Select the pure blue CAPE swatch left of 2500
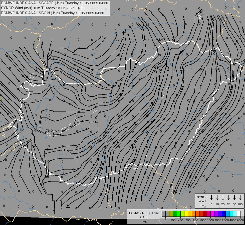 point(224,214)
